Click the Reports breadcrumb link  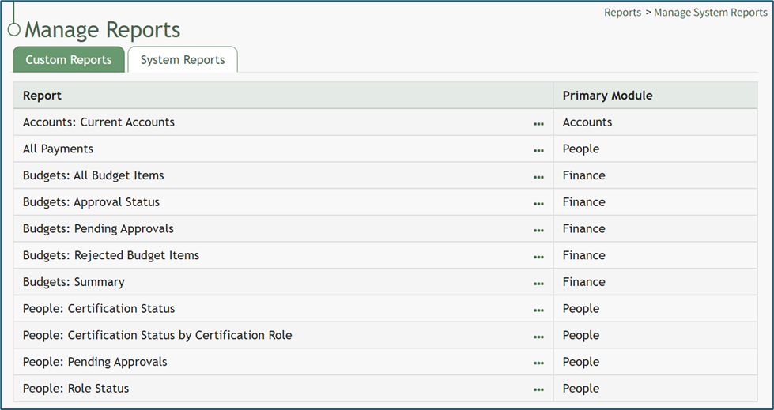click(x=622, y=13)
